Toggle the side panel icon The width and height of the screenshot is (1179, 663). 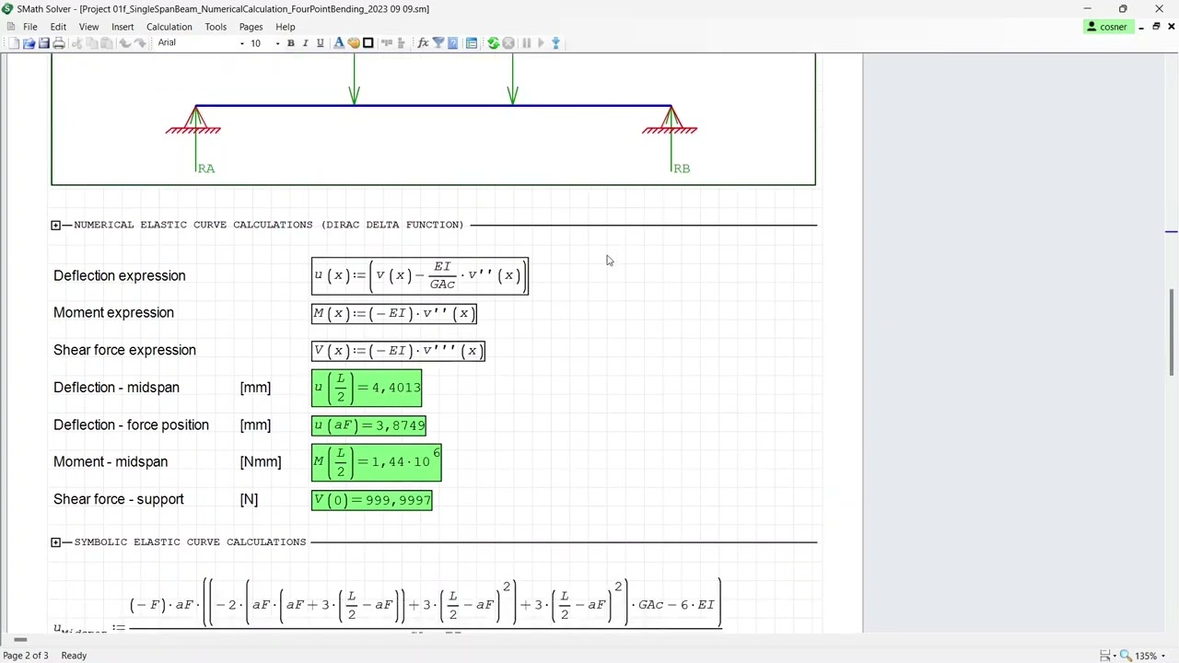point(472,43)
